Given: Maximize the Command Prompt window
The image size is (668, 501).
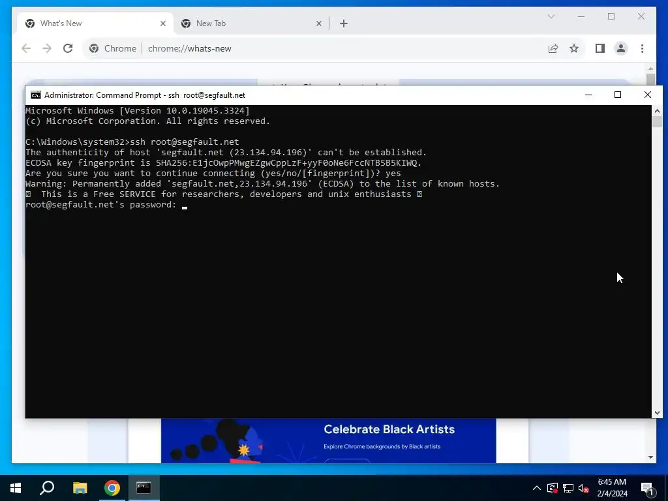Looking at the screenshot, I should (618, 95).
